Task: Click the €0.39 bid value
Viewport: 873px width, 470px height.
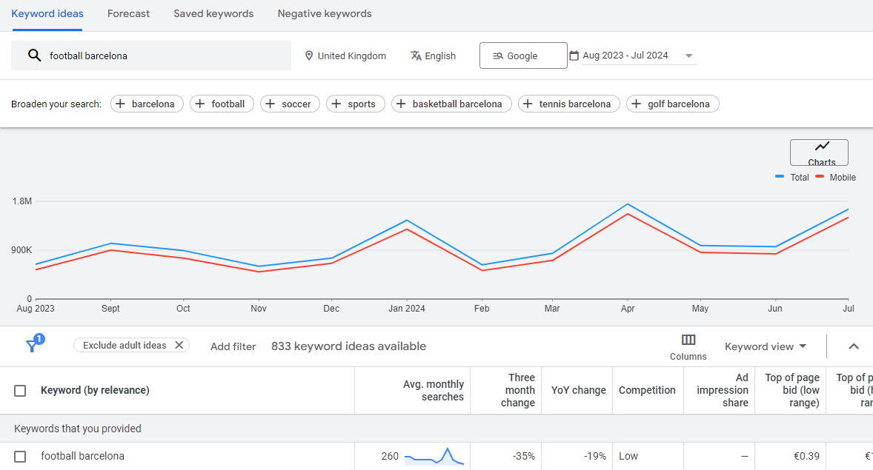Action: tap(806, 456)
